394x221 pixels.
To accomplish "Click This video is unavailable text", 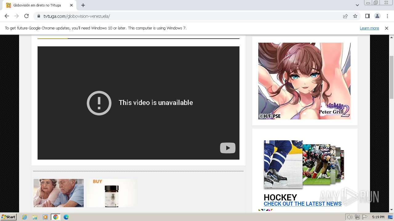I will point(156,103).
